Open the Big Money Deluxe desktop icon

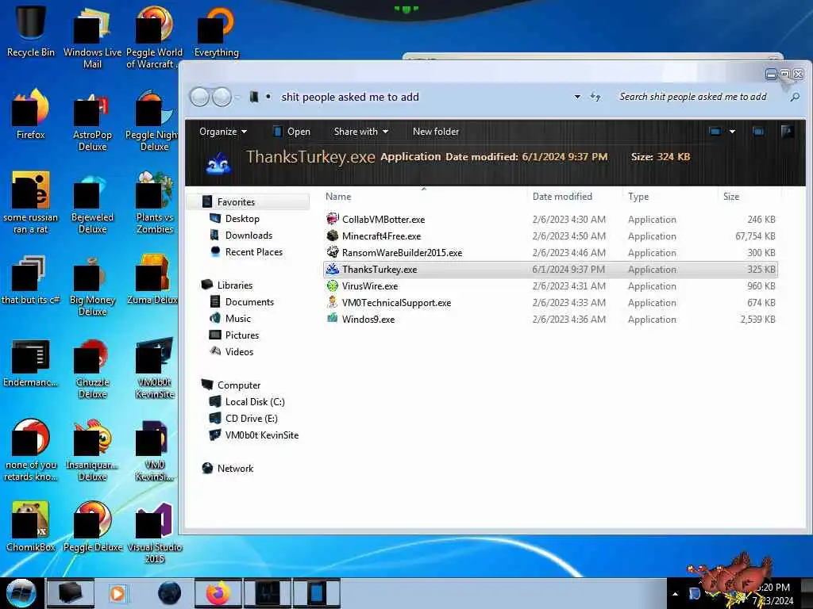(92, 285)
